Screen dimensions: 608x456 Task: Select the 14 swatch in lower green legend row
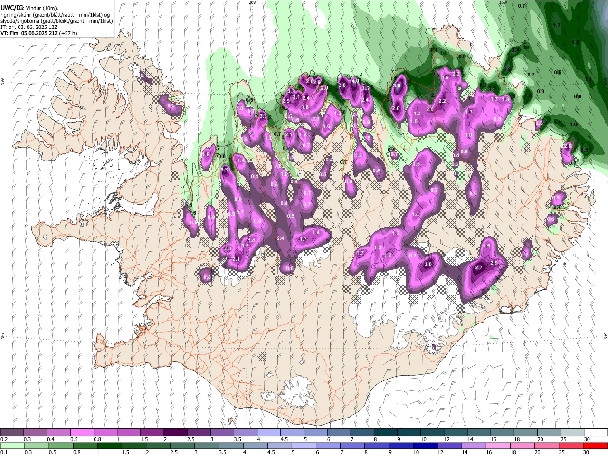tap(474, 446)
